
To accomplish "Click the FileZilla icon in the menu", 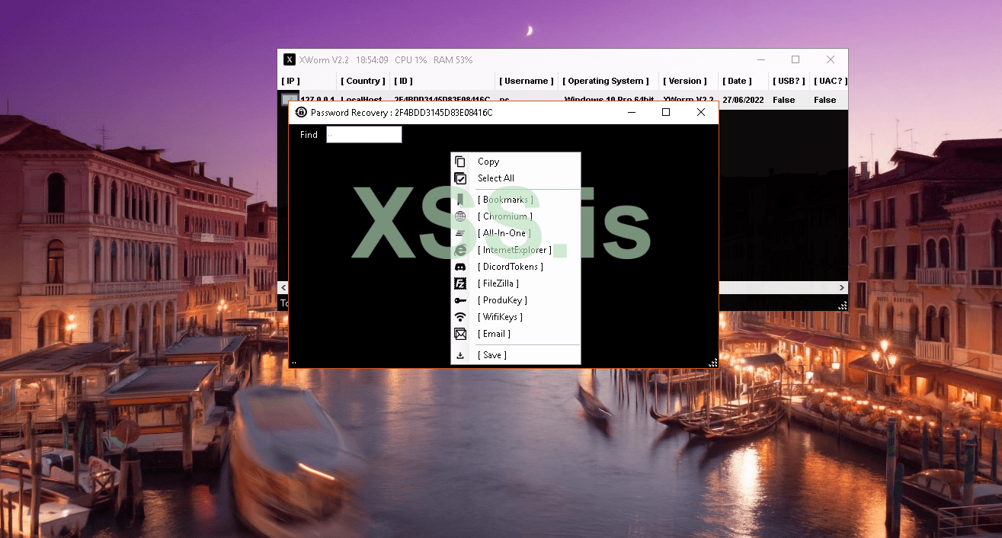I will coord(460,283).
